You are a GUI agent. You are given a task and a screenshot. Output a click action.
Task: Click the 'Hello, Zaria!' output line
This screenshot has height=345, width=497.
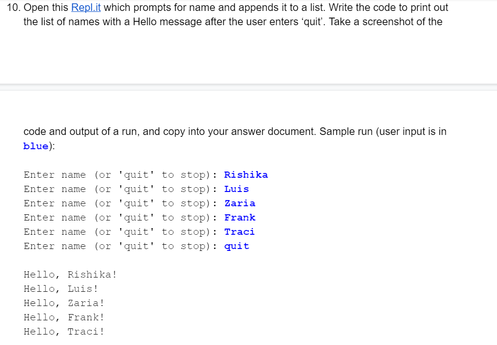64,303
